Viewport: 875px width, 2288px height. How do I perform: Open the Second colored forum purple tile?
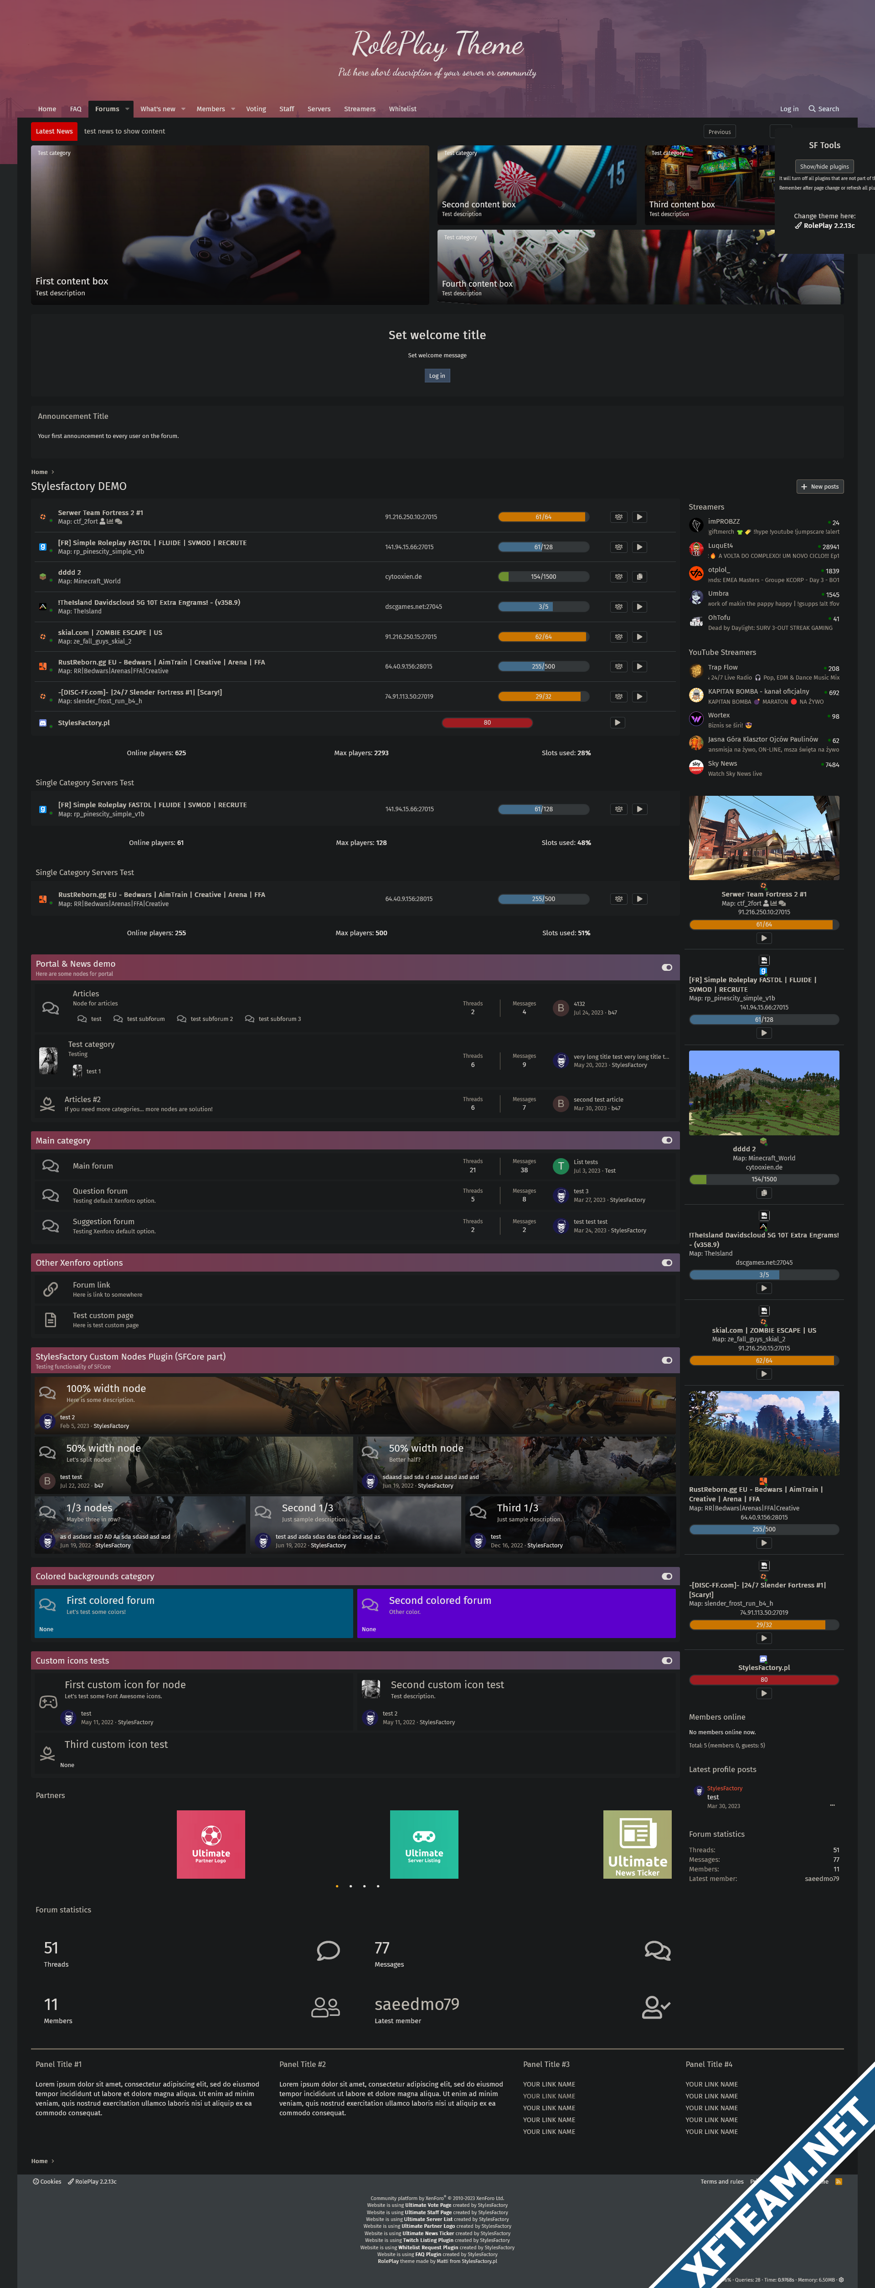pos(516,1613)
